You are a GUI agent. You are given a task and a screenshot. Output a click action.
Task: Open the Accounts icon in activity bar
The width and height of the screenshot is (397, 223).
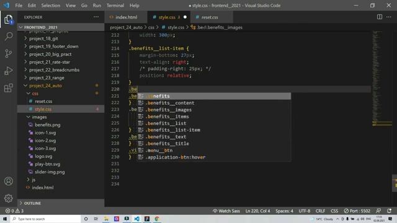click(8, 181)
